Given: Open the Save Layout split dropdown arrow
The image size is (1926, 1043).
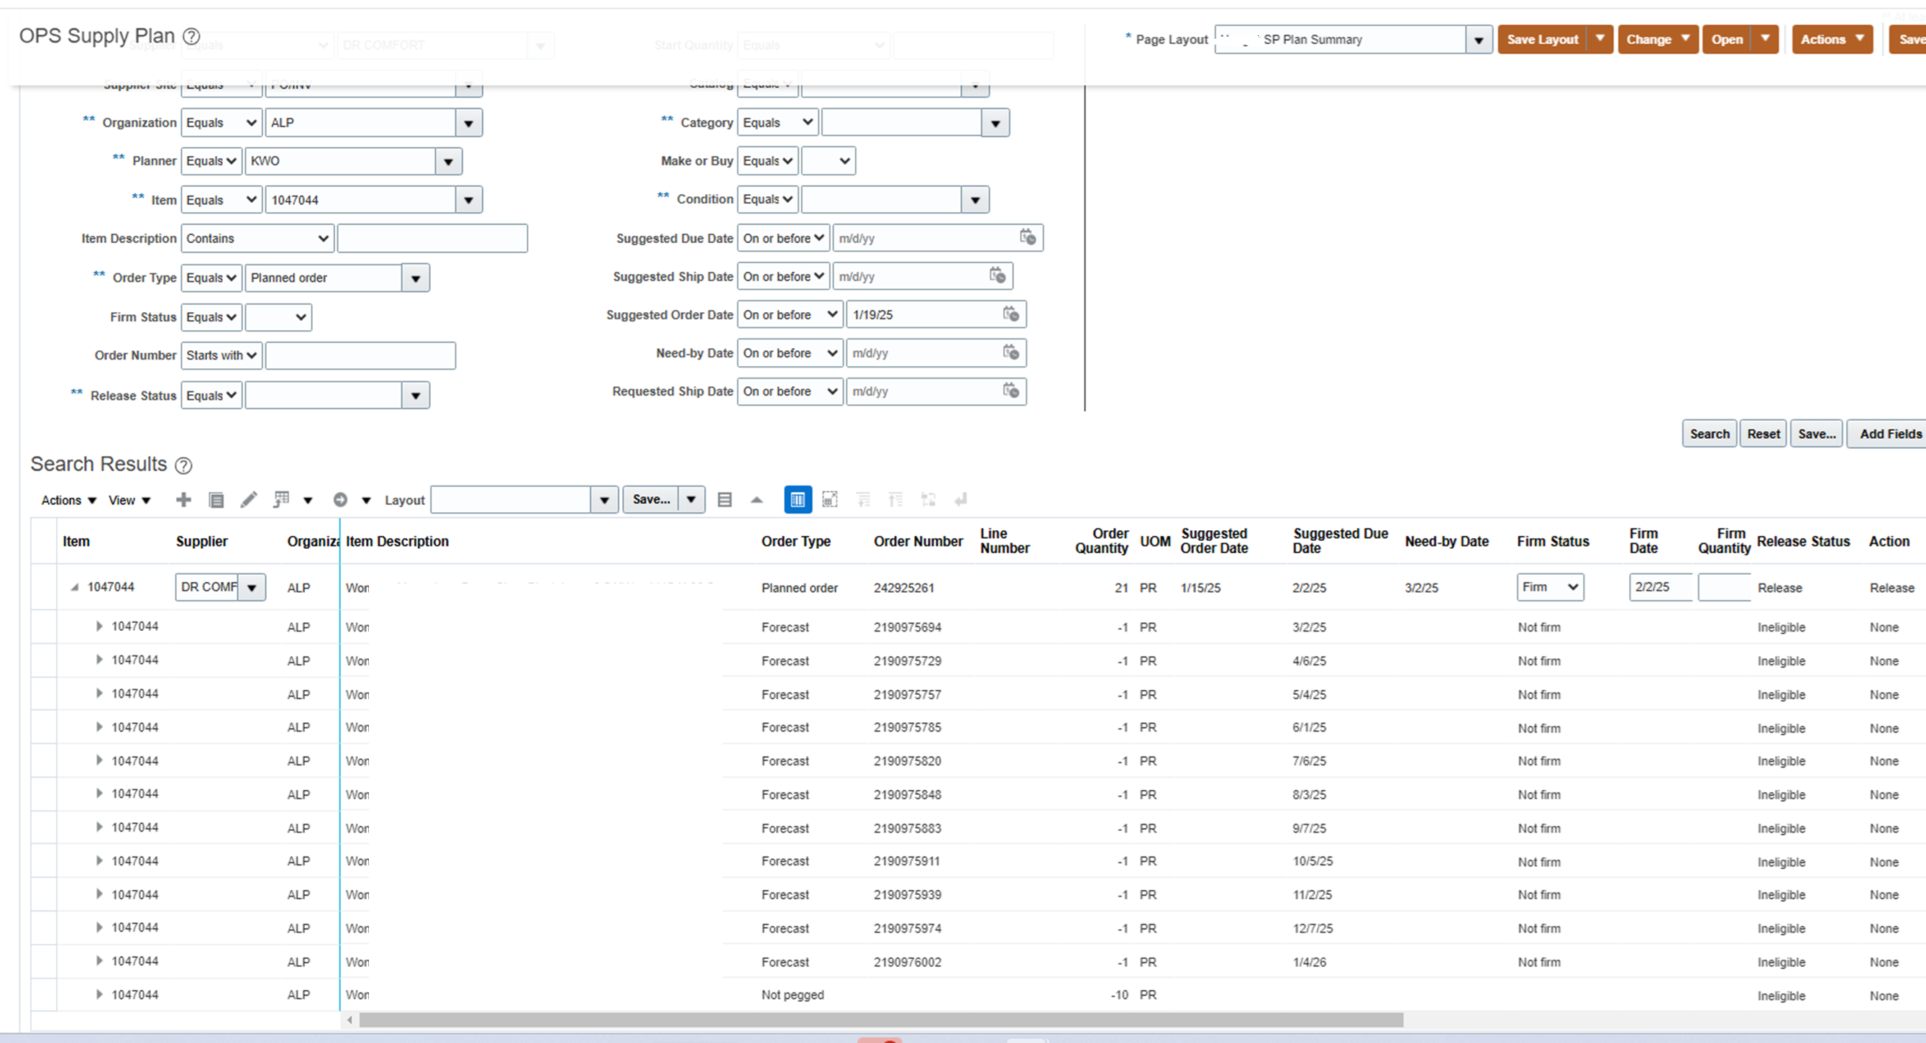Looking at the screenshot, I should (x=1600, y=40).
